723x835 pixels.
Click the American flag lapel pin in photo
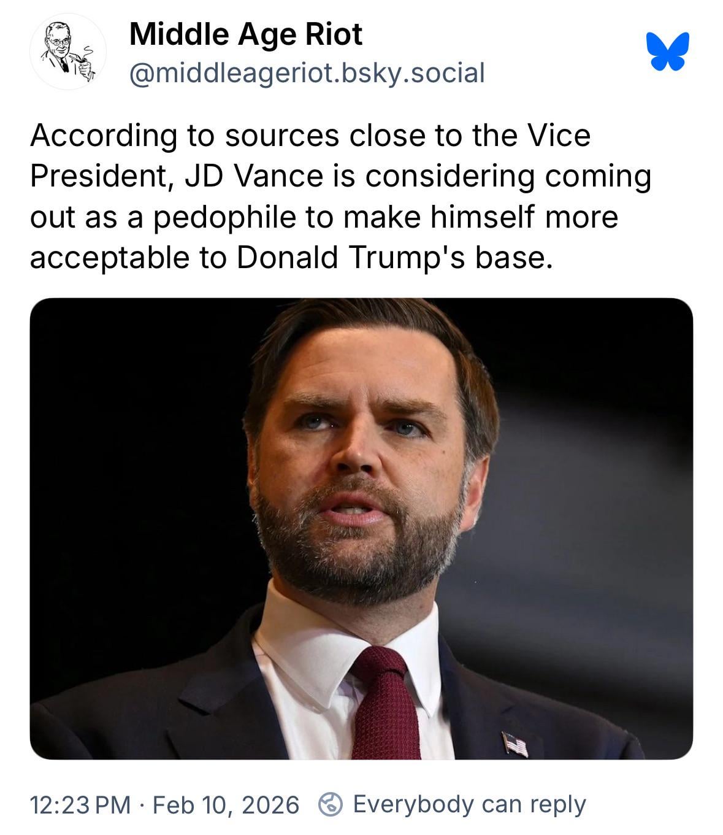[515, 744]
